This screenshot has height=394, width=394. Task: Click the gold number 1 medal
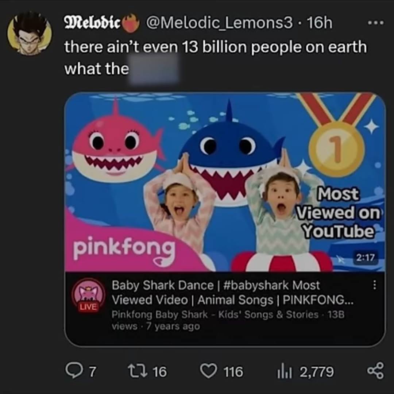tap(336, 148)
